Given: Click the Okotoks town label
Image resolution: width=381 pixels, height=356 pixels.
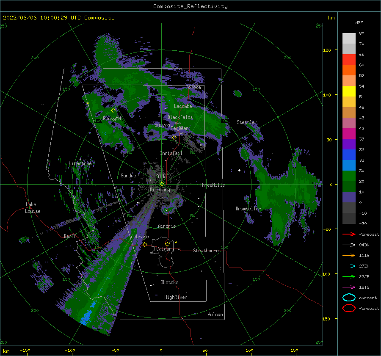Looking at the screenshot, I should point(169,282).
